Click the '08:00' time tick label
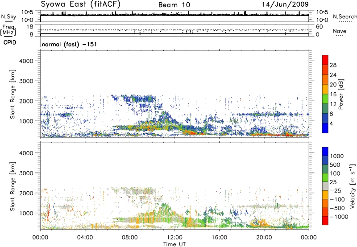 pyautogui.click(x=130, y=238)
